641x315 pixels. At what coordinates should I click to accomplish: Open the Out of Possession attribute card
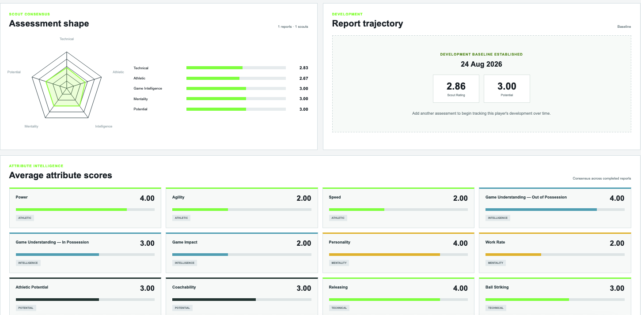pos(555,207)
